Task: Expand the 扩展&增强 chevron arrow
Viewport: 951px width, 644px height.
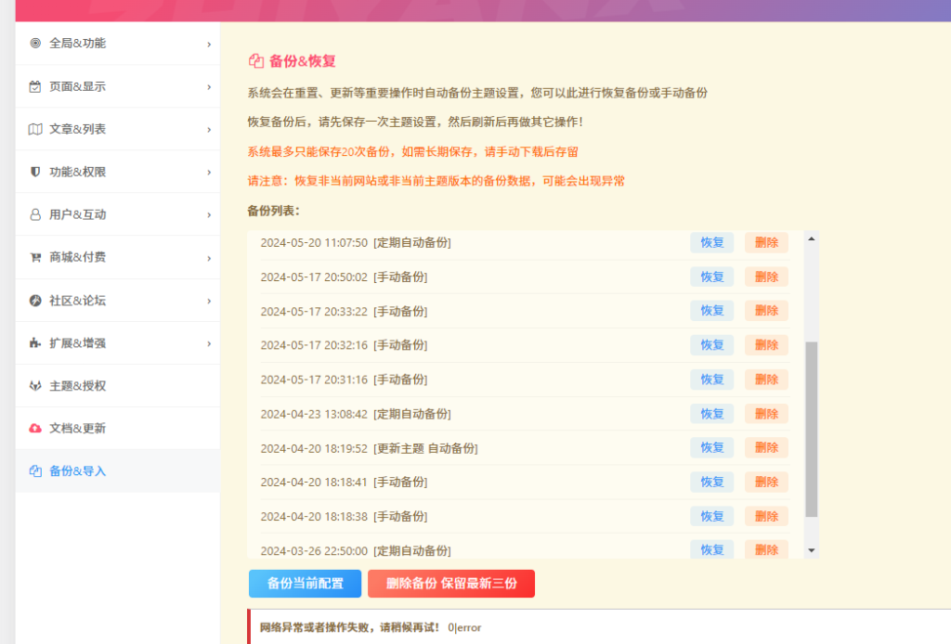Action: pyautogui.click(x=209, y=343)
